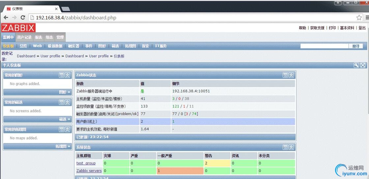Click the ZABBIX logo
The image size is (369, 179).
(18, 28)
